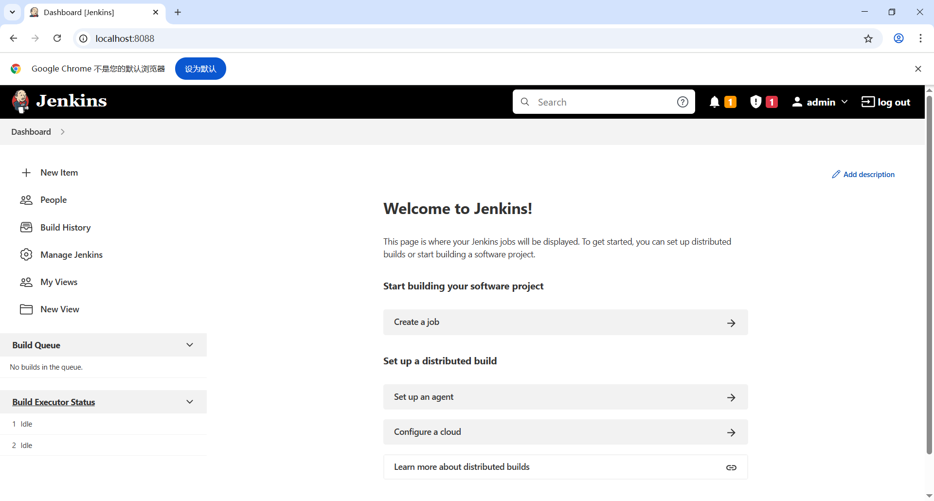Click the distributed builds link chain icon

pyautogui.click(x=731, y=467)
